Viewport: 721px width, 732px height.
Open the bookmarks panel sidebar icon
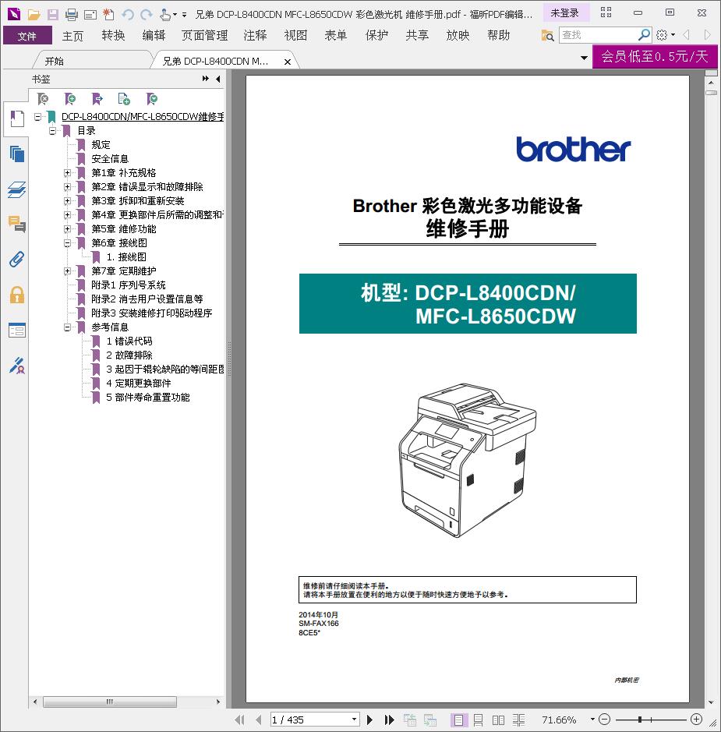[x=17, y=118]
